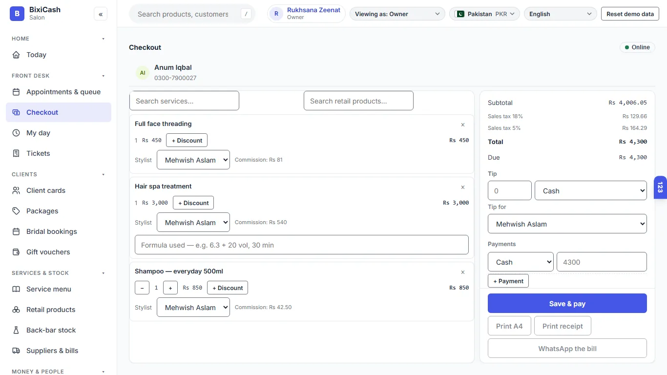This screenshot has width=667, height=375.
Task: Open Gift vouchers from its gift icon
Action: pos(17,252)
